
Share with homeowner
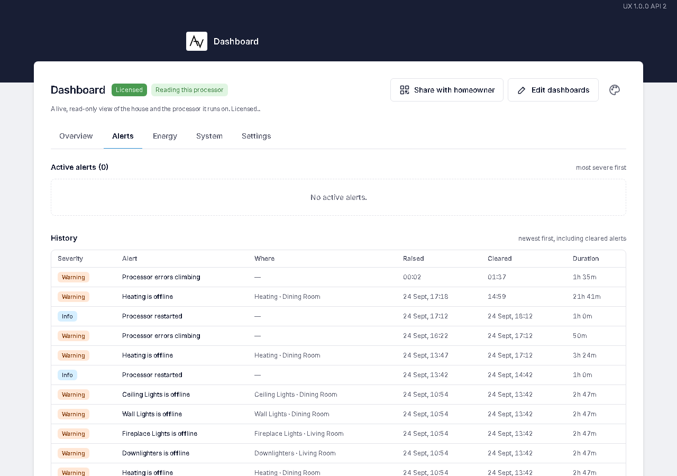(x=447, y=90)
